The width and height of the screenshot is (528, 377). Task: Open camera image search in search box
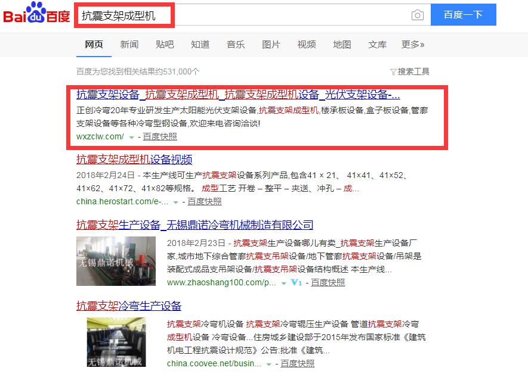coord(418,15)
